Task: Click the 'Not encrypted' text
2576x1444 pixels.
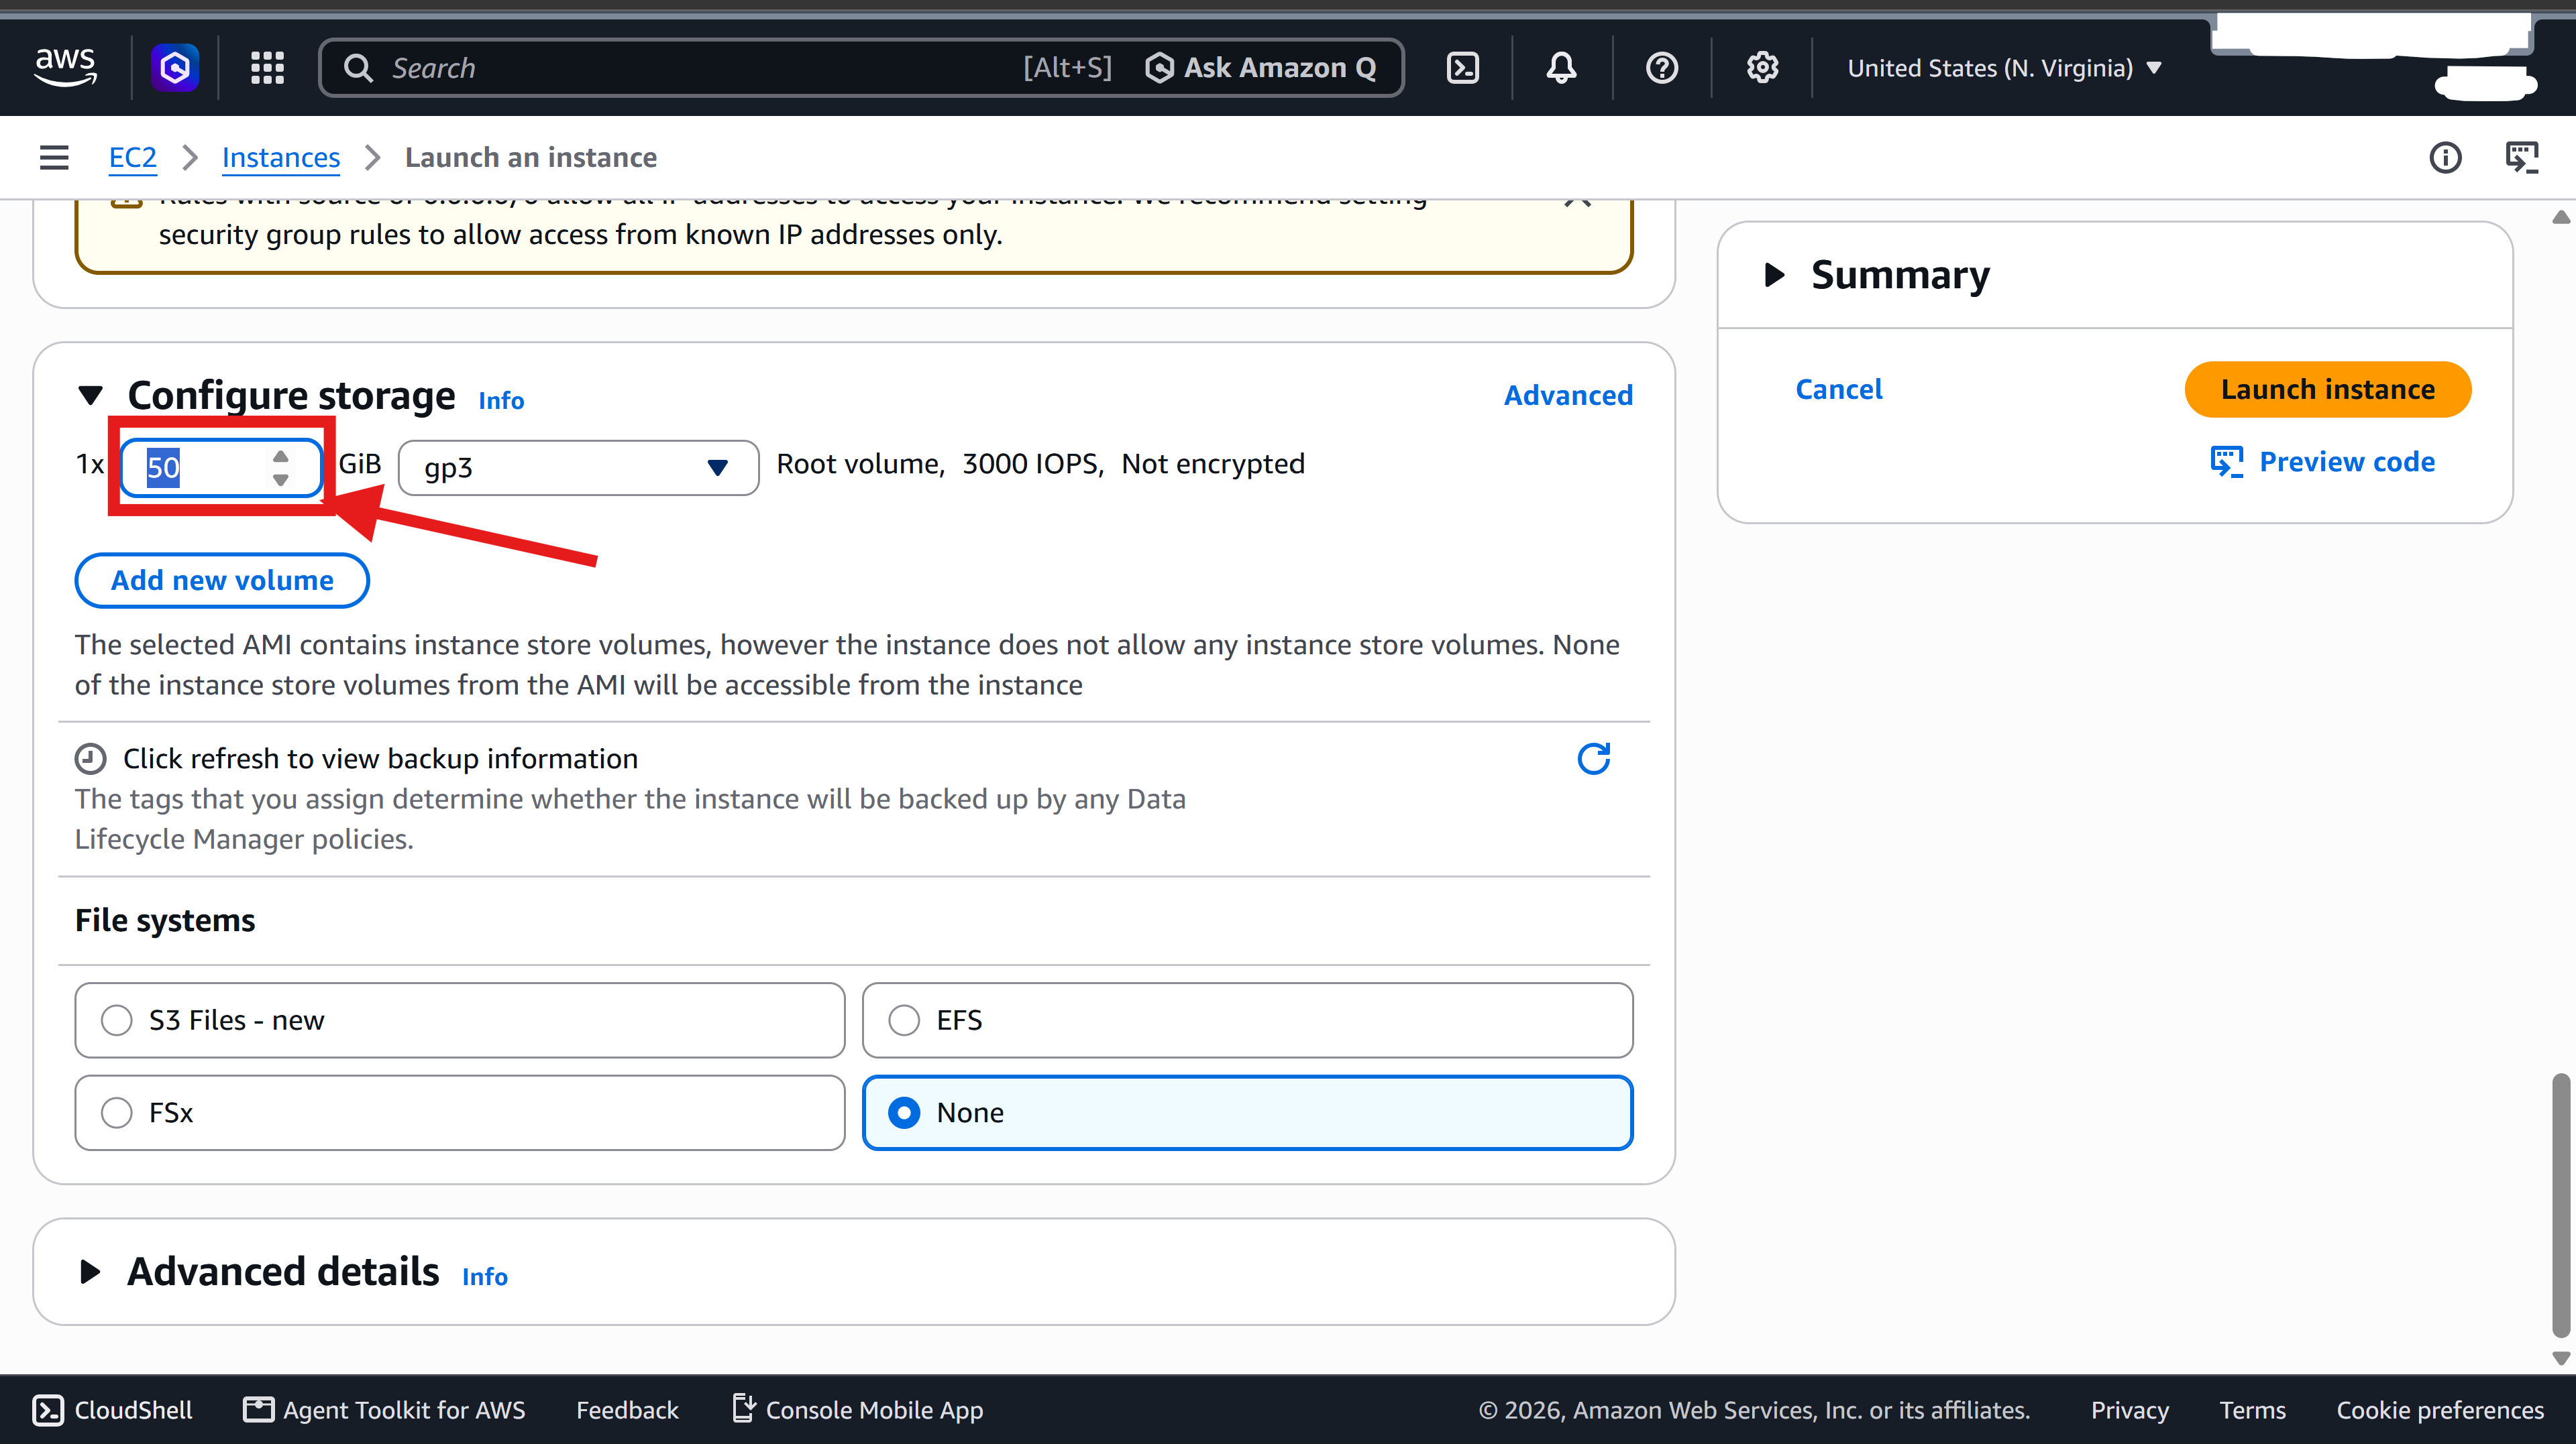Action: coord(1212,464)
